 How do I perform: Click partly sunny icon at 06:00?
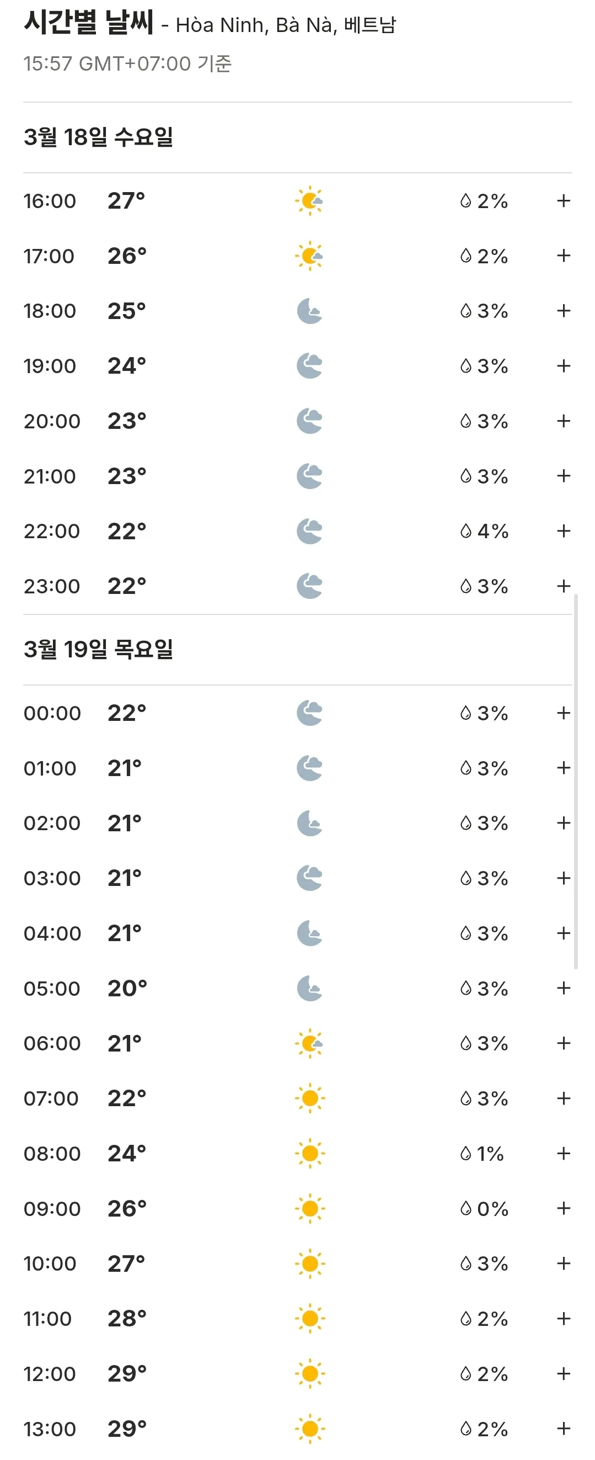pos(309,1043)
